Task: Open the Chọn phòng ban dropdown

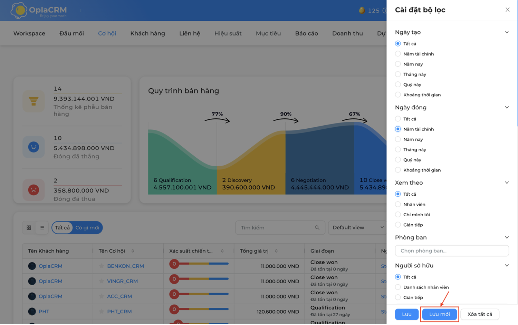Action: tap(452, 251)
